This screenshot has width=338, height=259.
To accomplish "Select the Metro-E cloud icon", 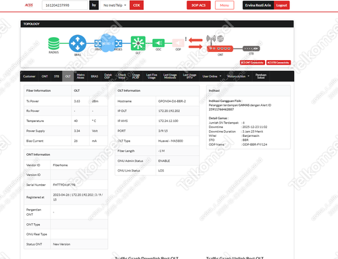I will [108, 43].
